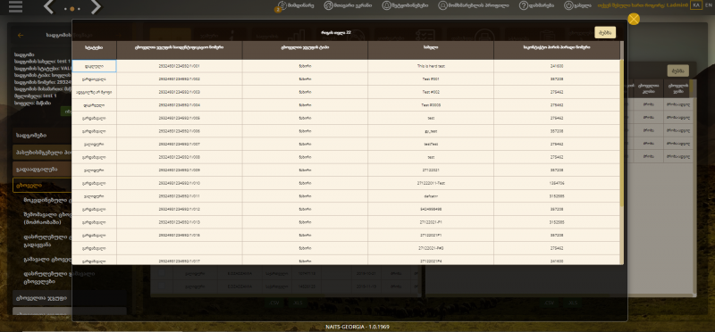This screenshot has width=715, height=332.
Task: Select group ID ending /1/012
Action: coord(180,209)
